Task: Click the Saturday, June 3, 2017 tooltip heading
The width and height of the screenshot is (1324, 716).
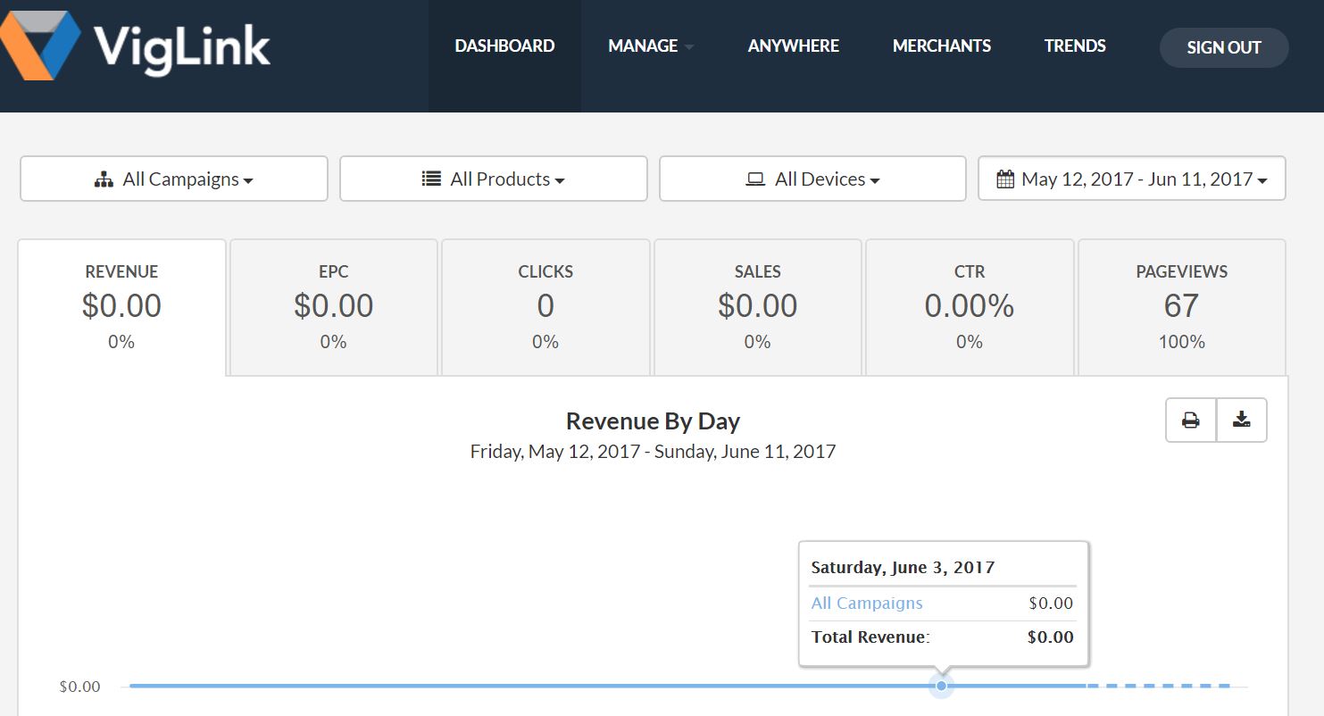Action: point(903,567)
